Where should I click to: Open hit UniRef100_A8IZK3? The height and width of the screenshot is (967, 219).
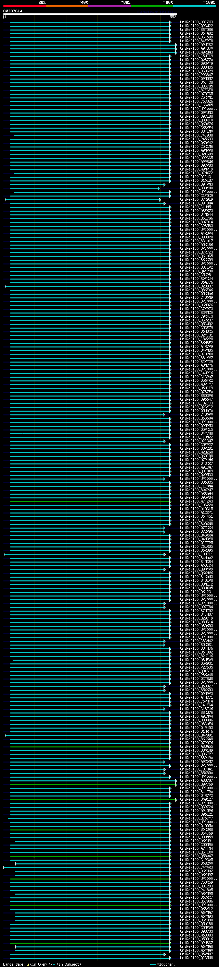tap(196, 22)
